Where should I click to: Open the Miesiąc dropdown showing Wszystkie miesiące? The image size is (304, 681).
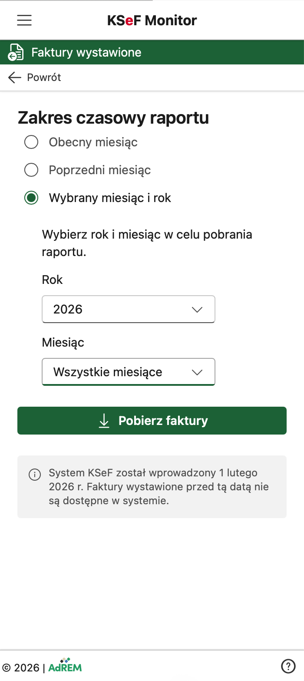coord(128,372)
